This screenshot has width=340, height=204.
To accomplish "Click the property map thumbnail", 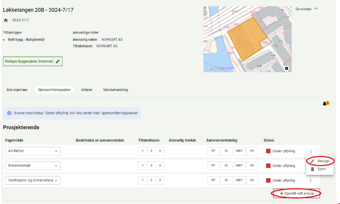I will (247, 39).
